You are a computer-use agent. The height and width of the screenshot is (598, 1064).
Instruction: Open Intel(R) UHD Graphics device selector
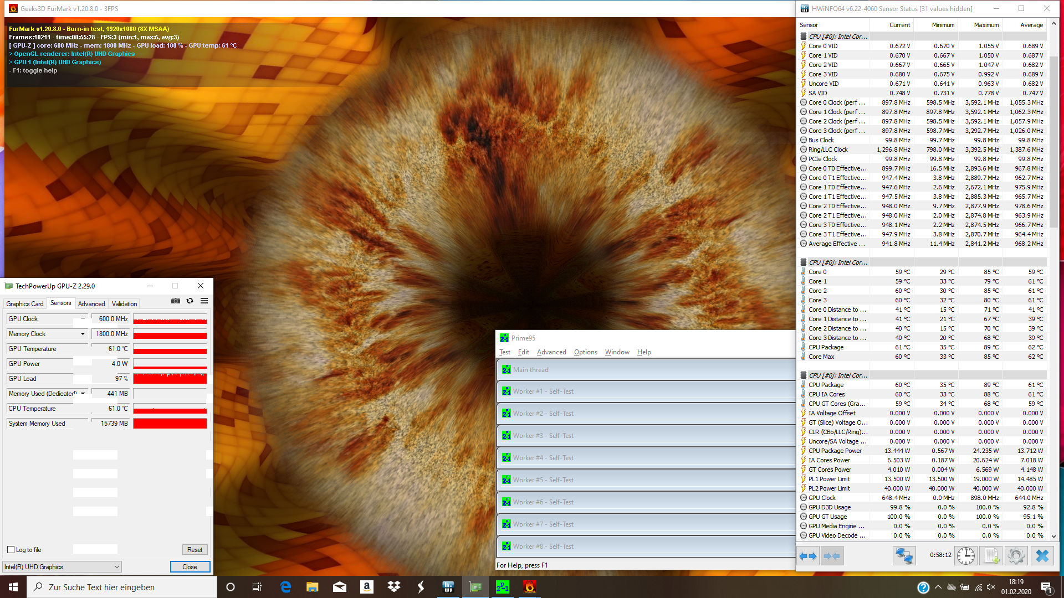62,567
